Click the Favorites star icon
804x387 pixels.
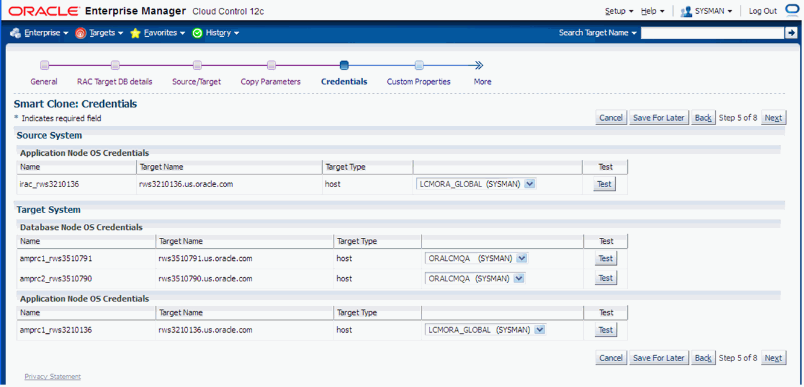(135, 33)
